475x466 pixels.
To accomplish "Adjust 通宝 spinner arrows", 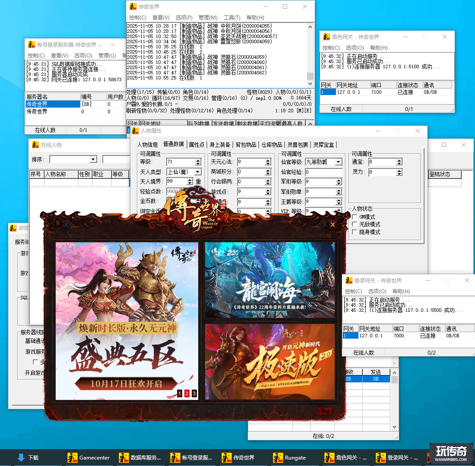I will tap(399, 162).
